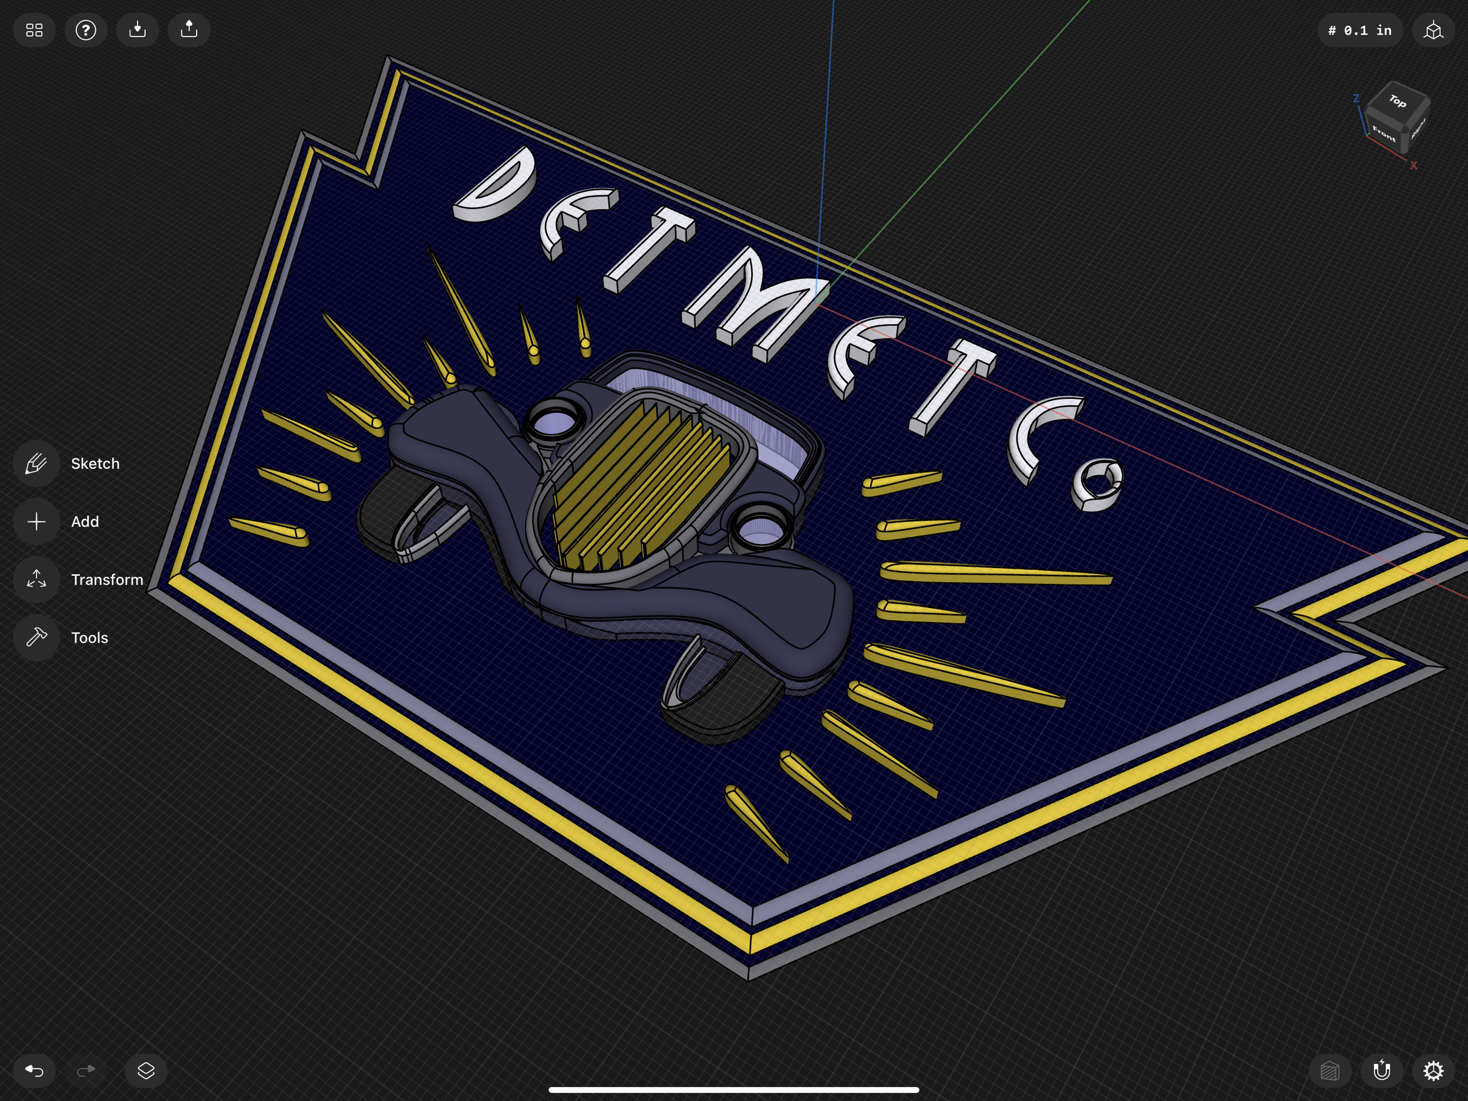The height and width of the screenshot is (1101, 1468).
Task: Toggle the section view hatch icon
Action: pyautogui.click(x=1330, y=1070)
